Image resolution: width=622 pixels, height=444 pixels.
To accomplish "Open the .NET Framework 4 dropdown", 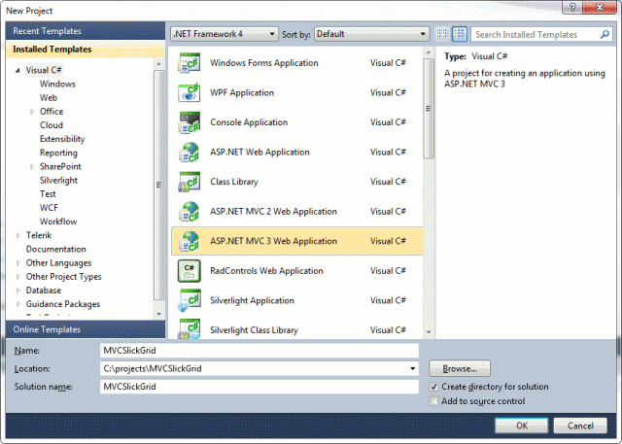I will (225, 34).
